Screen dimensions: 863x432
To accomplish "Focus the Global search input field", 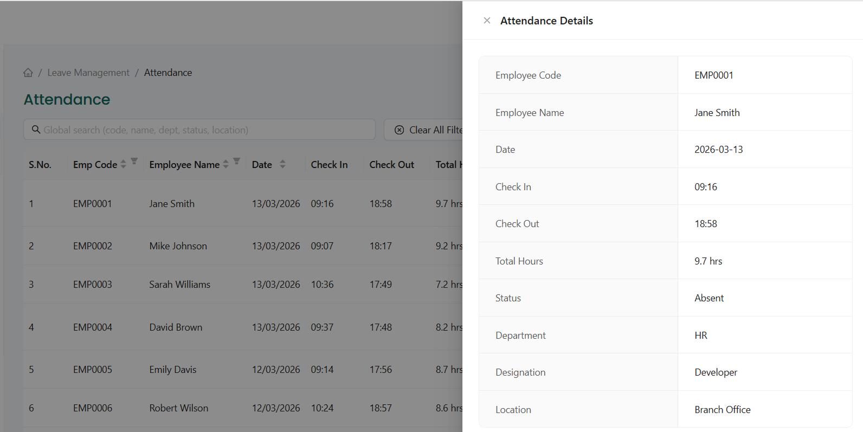I will (x=206, y=130).
